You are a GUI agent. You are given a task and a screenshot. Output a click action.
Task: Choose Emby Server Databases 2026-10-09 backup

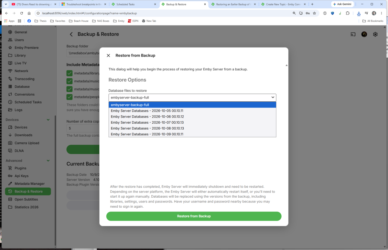pyautogui.click(x=192, y=134)
